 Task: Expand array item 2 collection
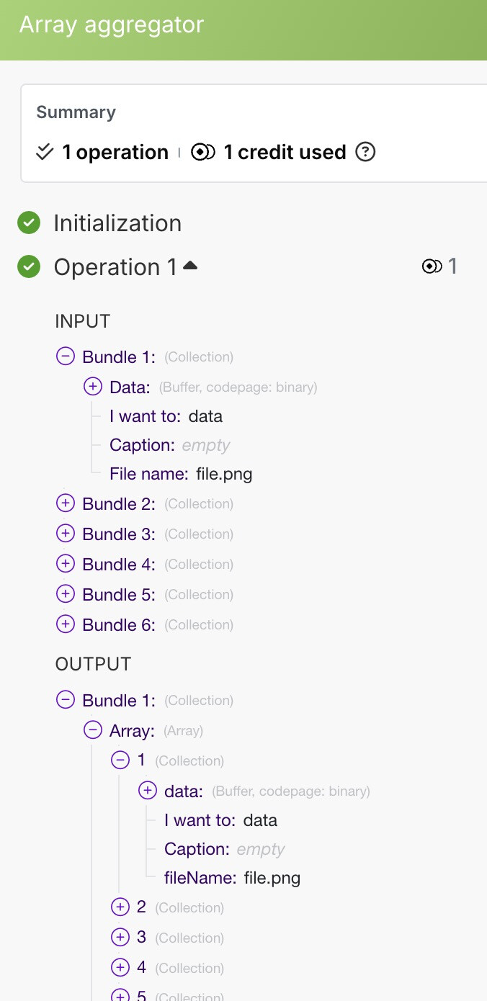pyautogui.click(x=120, y=907)
